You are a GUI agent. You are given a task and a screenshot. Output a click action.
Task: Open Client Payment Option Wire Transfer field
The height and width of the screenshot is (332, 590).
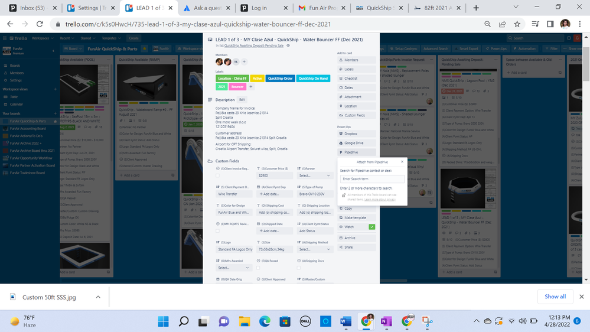tap(234, 194)
